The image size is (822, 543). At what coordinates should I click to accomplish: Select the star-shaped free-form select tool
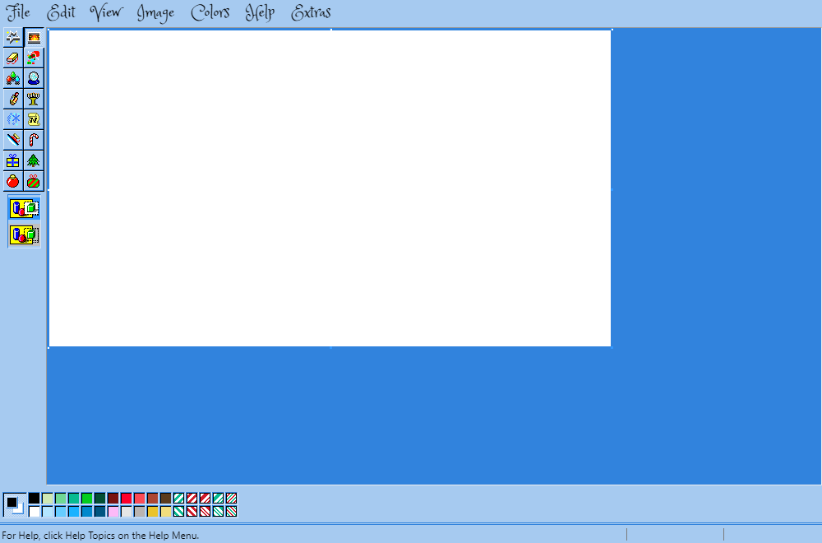tap(13, 37)
